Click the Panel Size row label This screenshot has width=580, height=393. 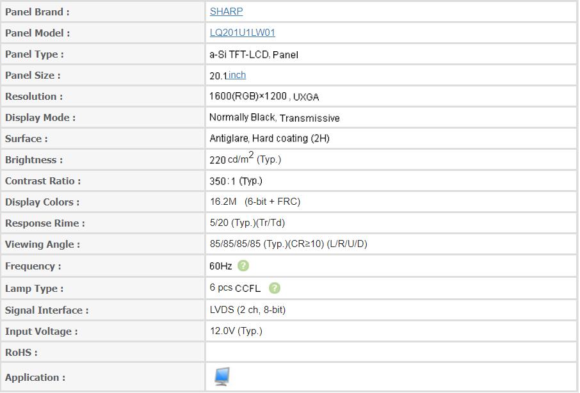(33, 76)
